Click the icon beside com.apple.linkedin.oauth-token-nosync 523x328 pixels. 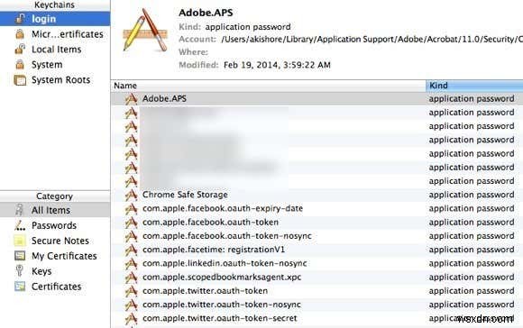[x=131, y=263]
